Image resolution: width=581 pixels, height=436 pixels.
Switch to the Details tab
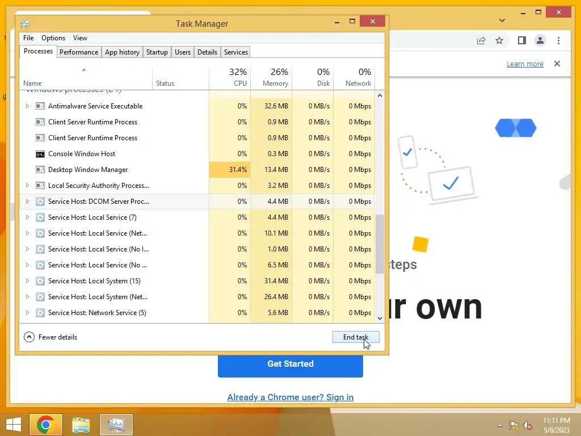(207, 52)
